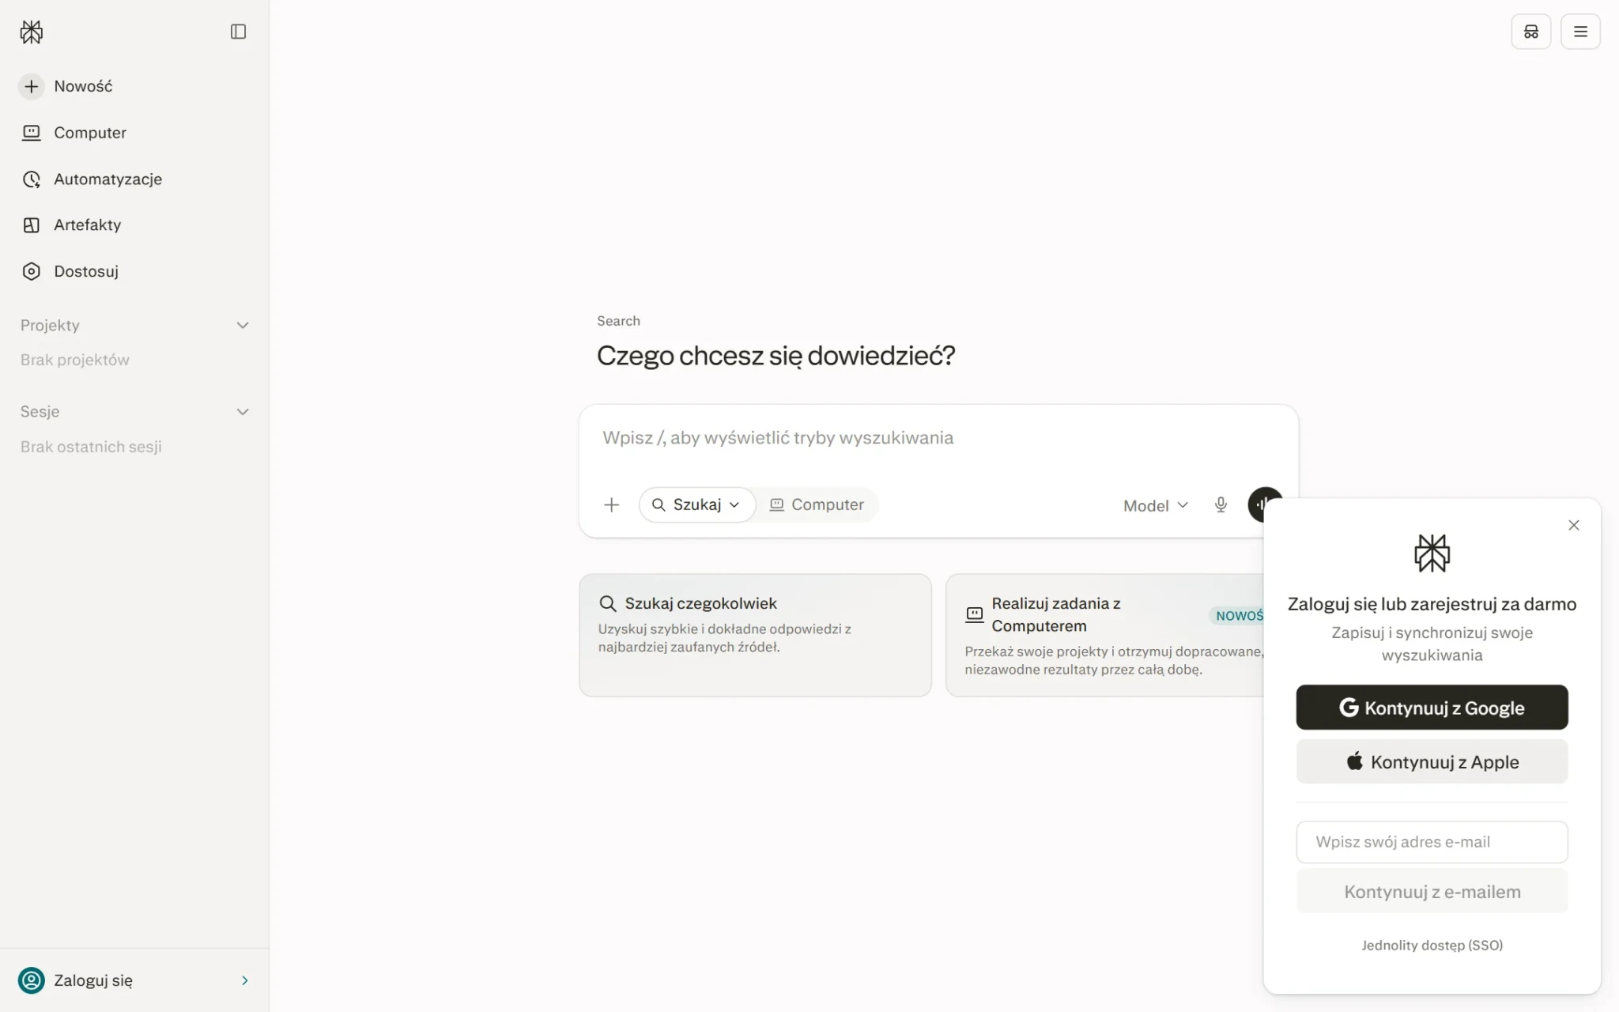Image resolution: width=1619 pixels, height=1012 pixels.
Task: Click the Perplexity logo in login popup
Action: (1432, 553)
